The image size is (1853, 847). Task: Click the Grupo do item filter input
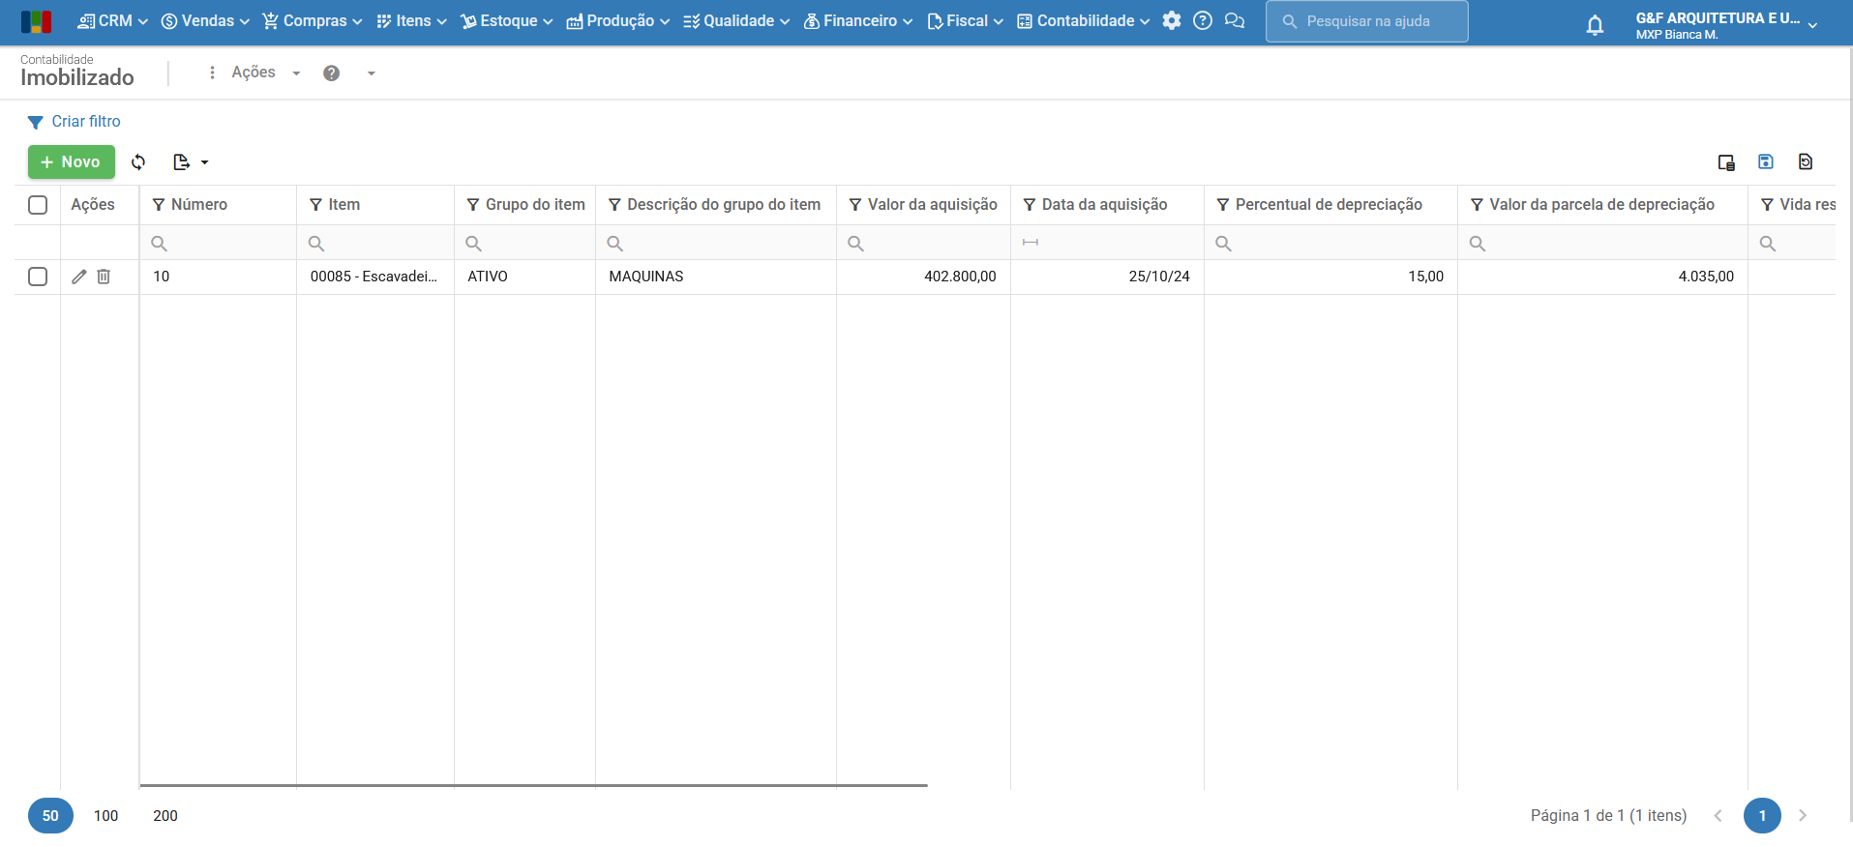pyautogui.click(x=524, y=243)
